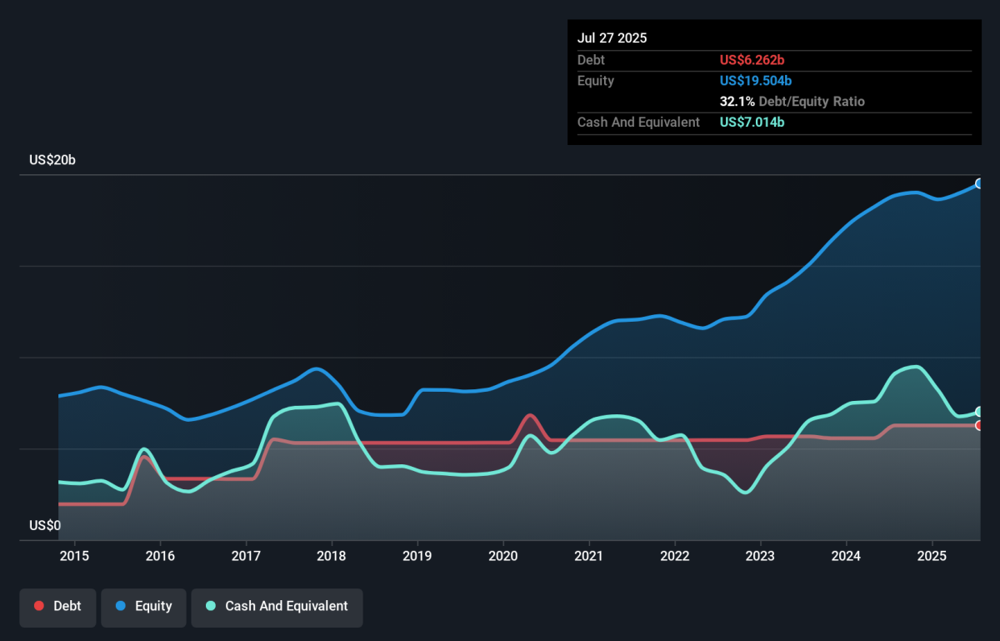The image size is (1000, 641).
Task: Select the 2018 tick on the time axis
Action: tap(332, 556)
